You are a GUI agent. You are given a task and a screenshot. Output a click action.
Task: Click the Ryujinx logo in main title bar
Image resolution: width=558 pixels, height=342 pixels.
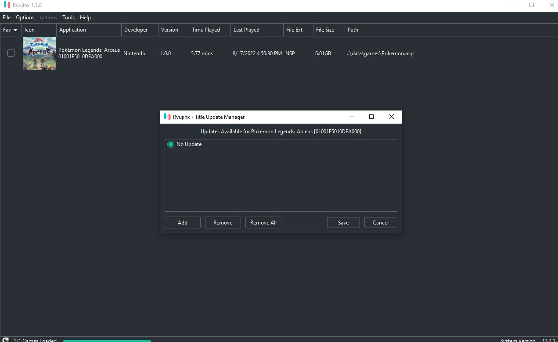coord(7,5)
